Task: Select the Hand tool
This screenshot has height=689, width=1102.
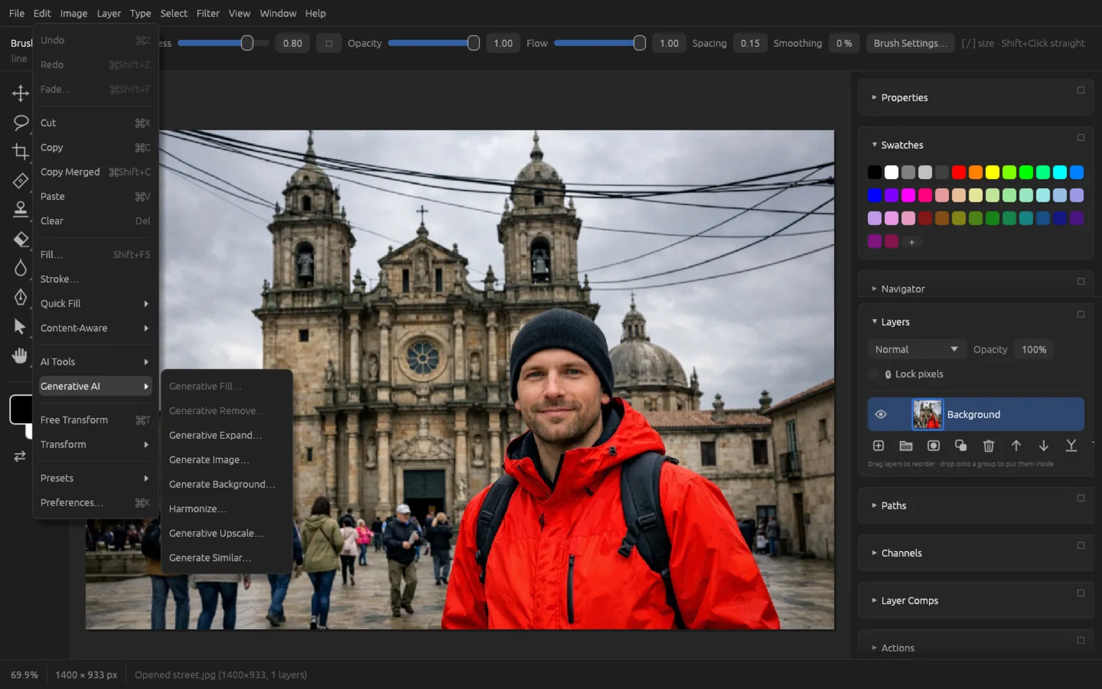Action: point(20,356)
